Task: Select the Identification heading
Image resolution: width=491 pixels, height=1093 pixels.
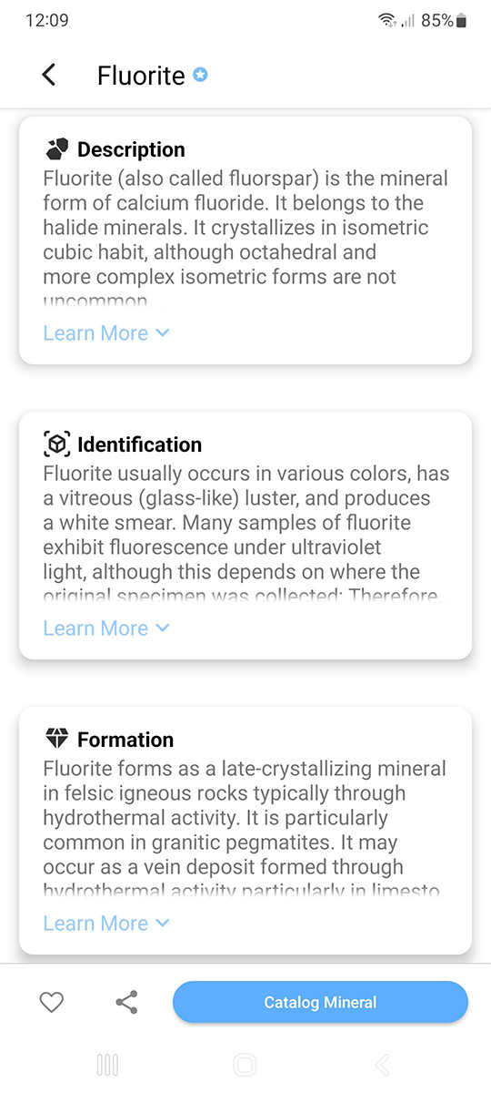Action: pyautogui.click(x=139, y=444)
